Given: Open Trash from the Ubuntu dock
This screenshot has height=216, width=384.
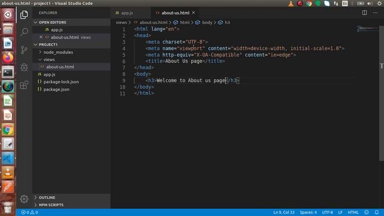Looking at the screenshot, I should pos(8,208).
